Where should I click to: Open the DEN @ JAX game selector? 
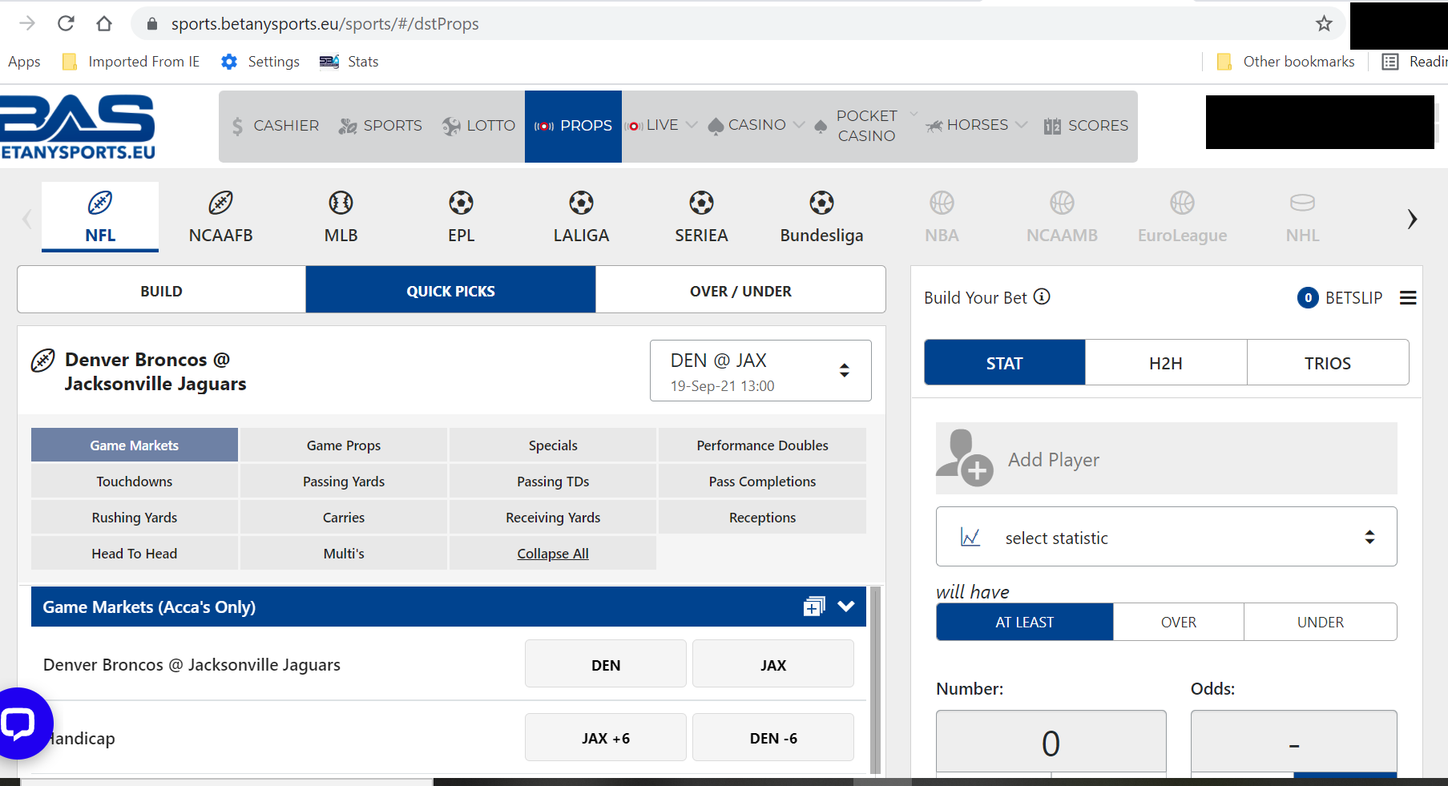click(760, 371)
